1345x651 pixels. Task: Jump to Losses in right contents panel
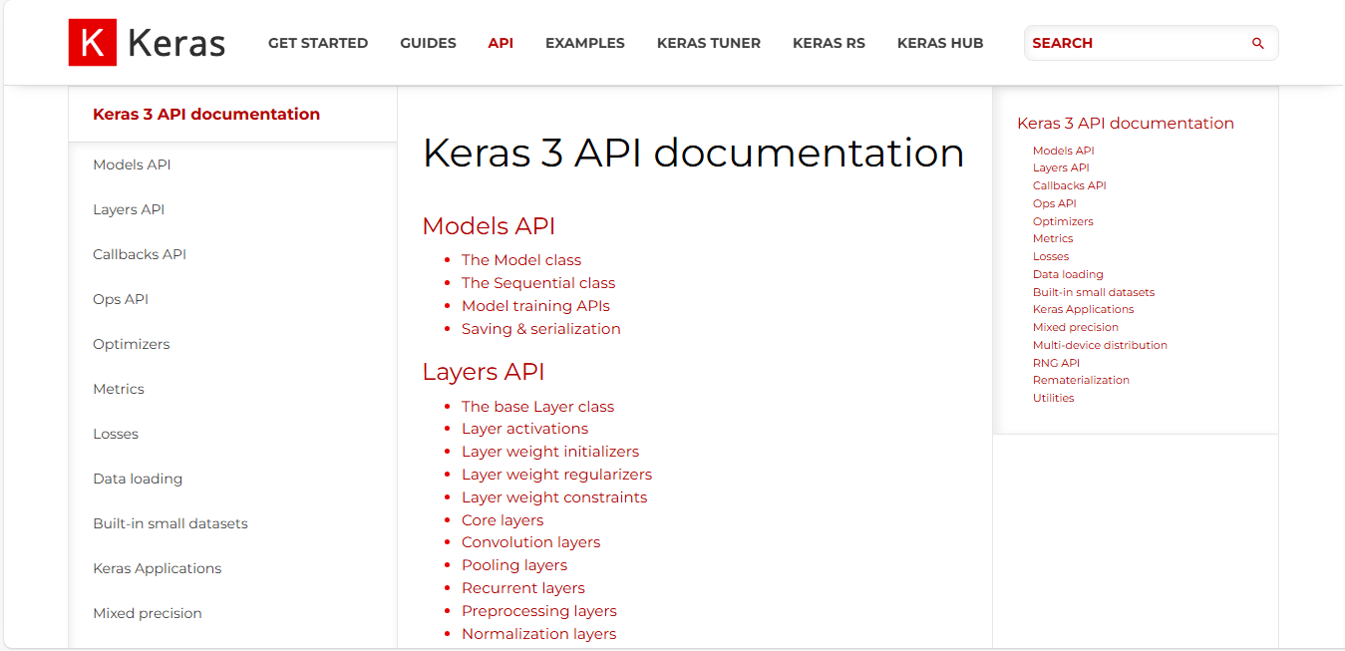[1051, 256]
